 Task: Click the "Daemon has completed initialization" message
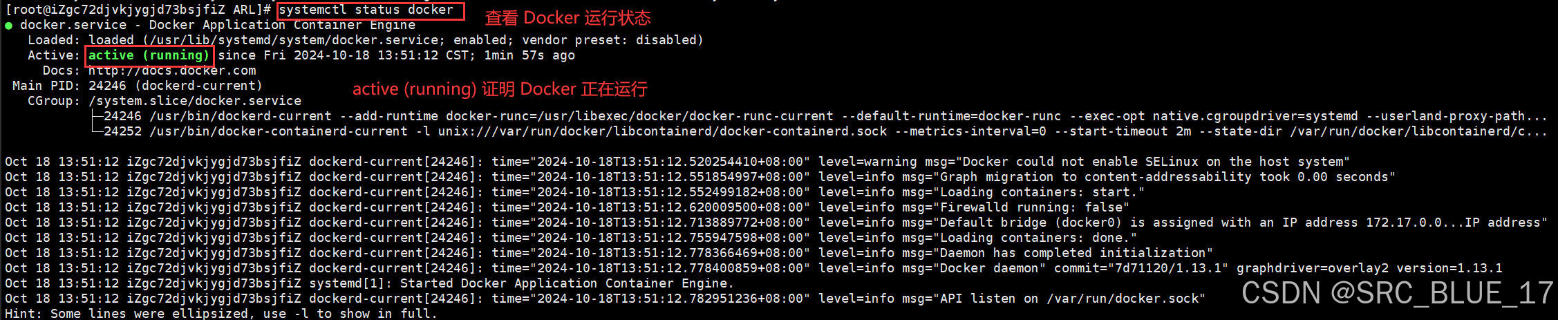(x=1073, y=253)
